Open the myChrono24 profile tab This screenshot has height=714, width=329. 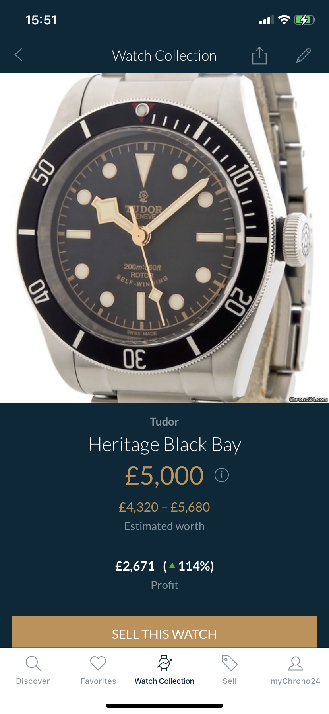point(295,671)
